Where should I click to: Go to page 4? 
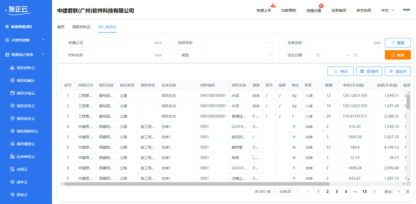[x=346, y=192]
